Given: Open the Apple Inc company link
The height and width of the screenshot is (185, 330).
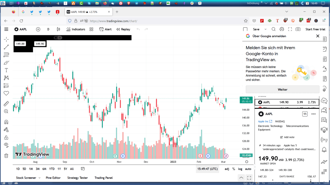Looking at the screenshot, I should pos(263,121).
